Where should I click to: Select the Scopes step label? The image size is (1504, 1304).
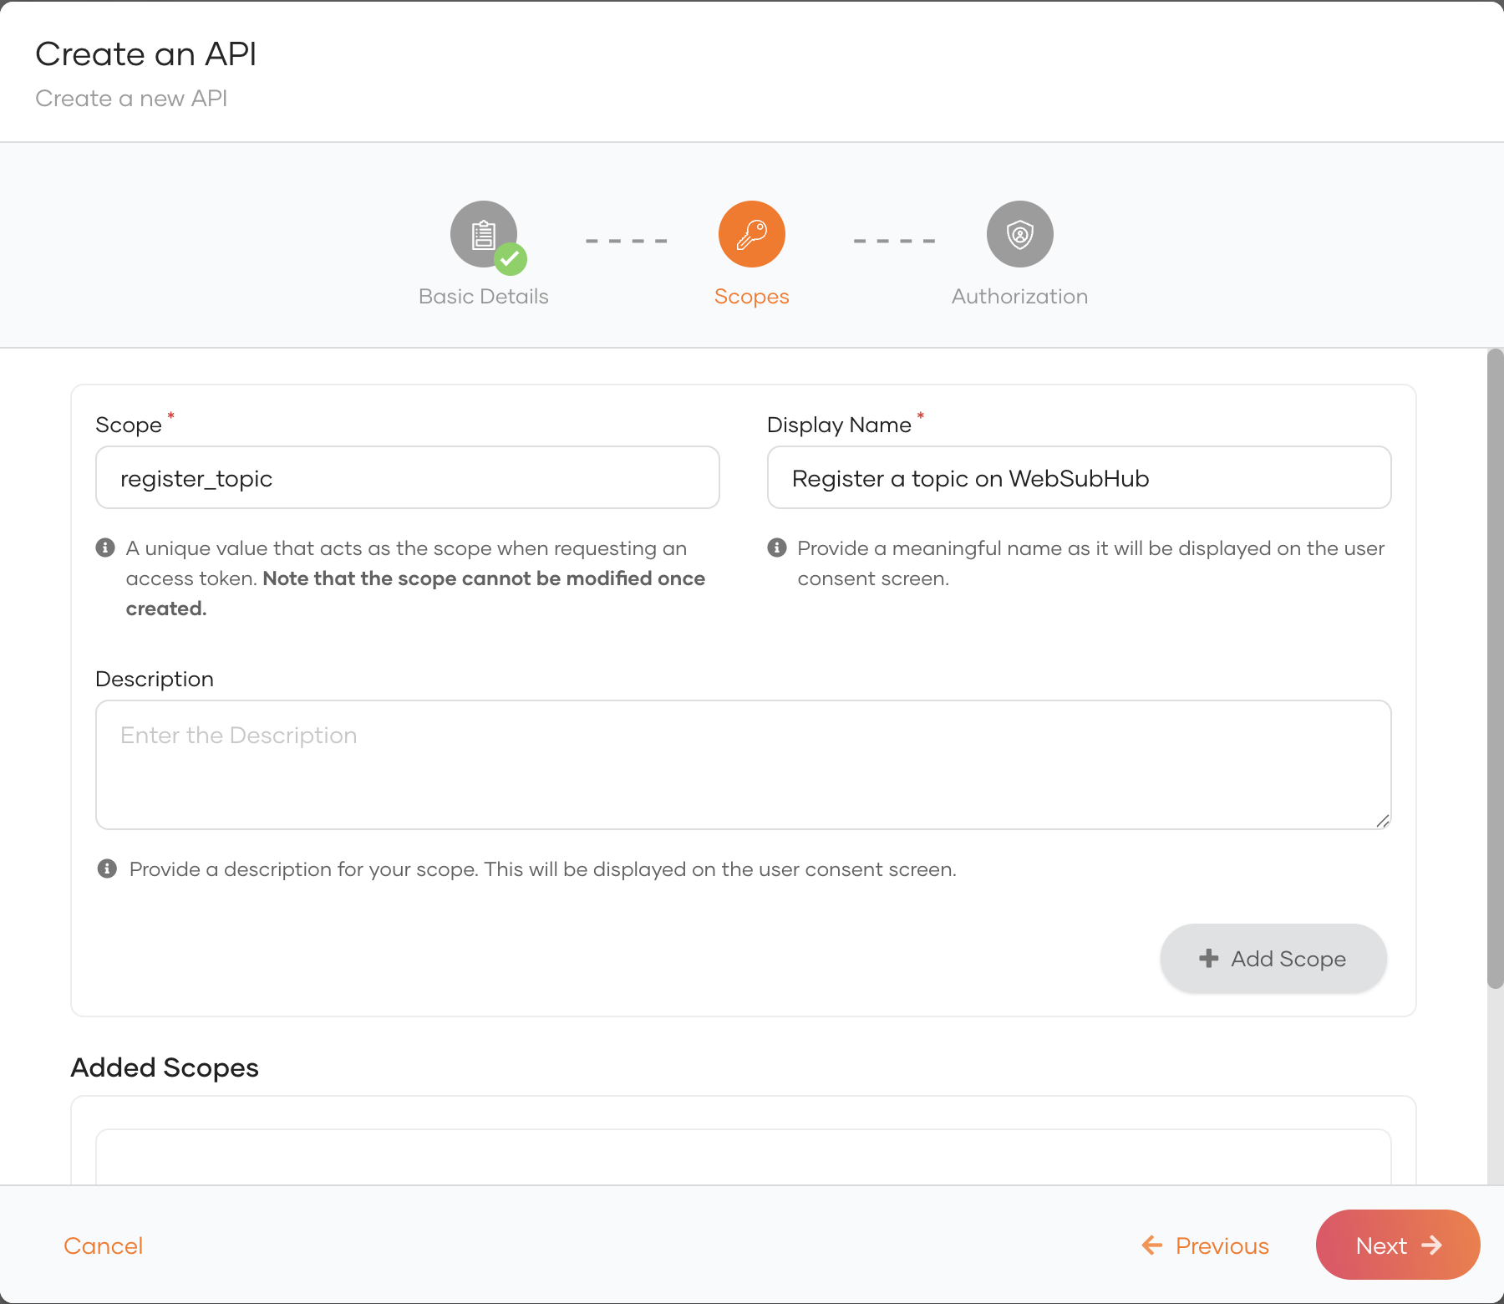[751, 297]
